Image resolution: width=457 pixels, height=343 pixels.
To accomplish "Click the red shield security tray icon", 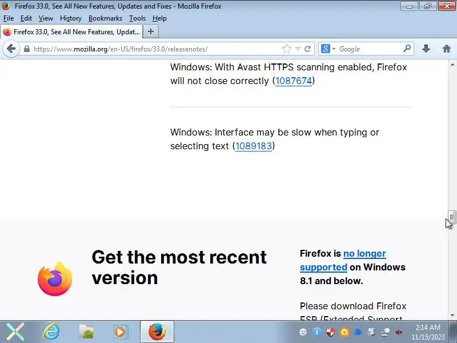I will pos(330,332).
